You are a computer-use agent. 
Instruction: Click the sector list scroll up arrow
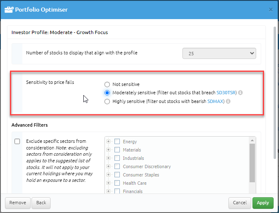click(x=252, y=140)
